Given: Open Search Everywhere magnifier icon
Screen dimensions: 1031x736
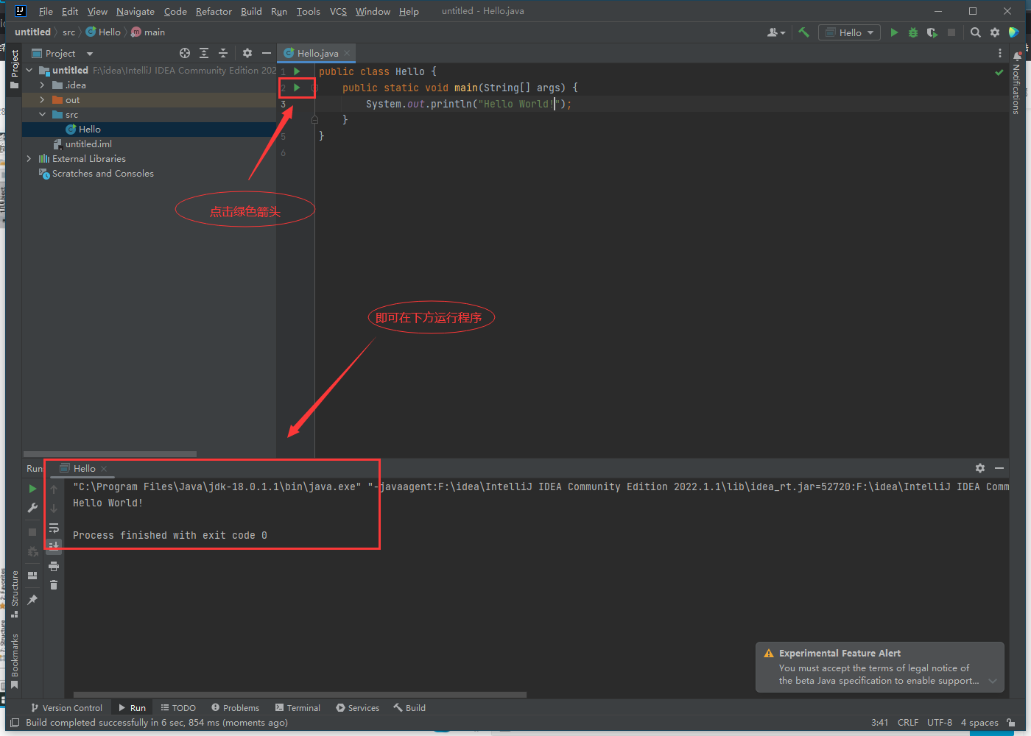Looking at the screenshot, I should pyautogui.click(x=976, y=32).
